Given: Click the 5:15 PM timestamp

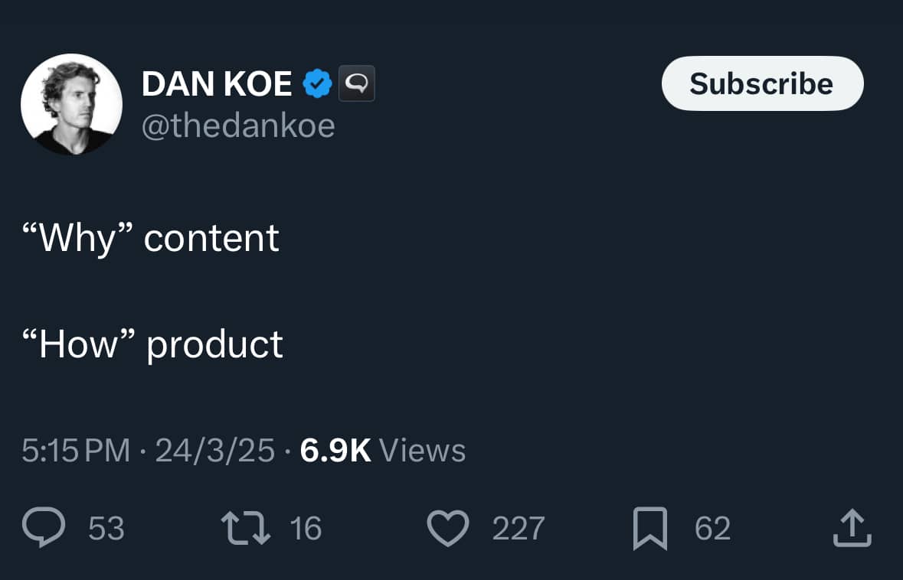Looking at the screenshot, I should (76, 450).
